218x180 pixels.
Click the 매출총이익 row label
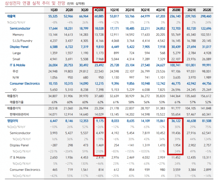13,108
